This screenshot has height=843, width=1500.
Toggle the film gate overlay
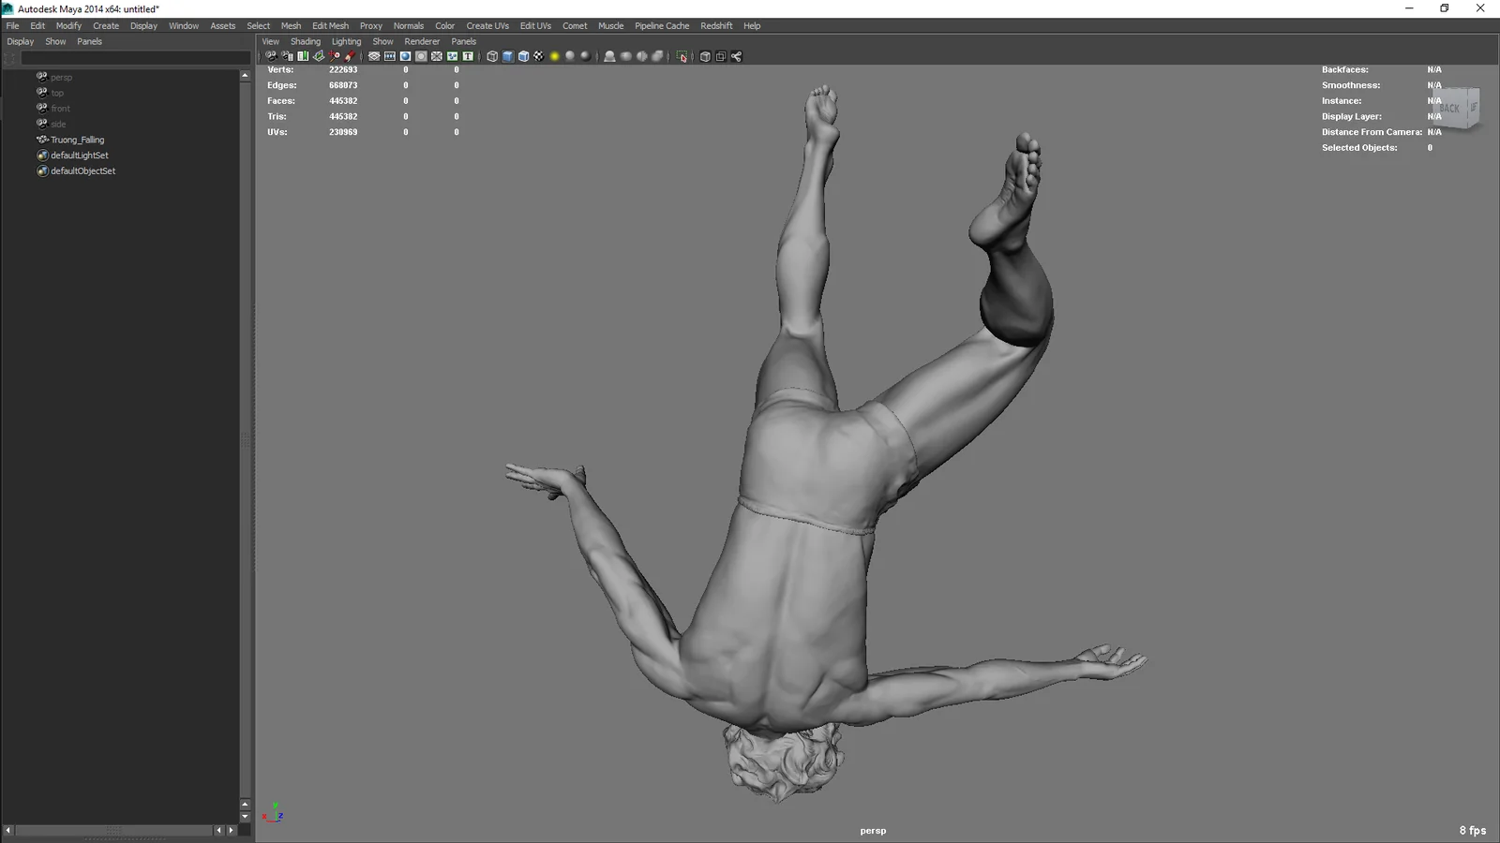(x=391, y=56)
